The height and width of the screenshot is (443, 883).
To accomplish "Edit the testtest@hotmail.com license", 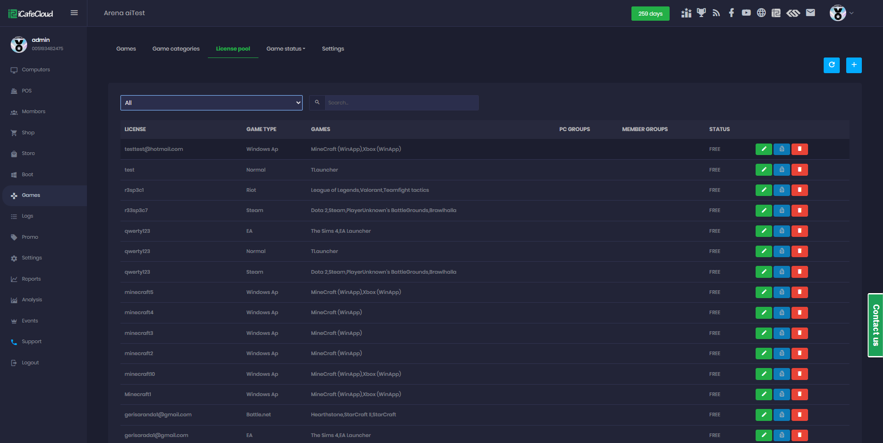I will (763, 149).
